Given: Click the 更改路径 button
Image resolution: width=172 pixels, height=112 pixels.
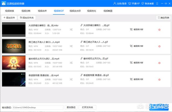Looking at the screenshot, I should click(x=71, y=107).
